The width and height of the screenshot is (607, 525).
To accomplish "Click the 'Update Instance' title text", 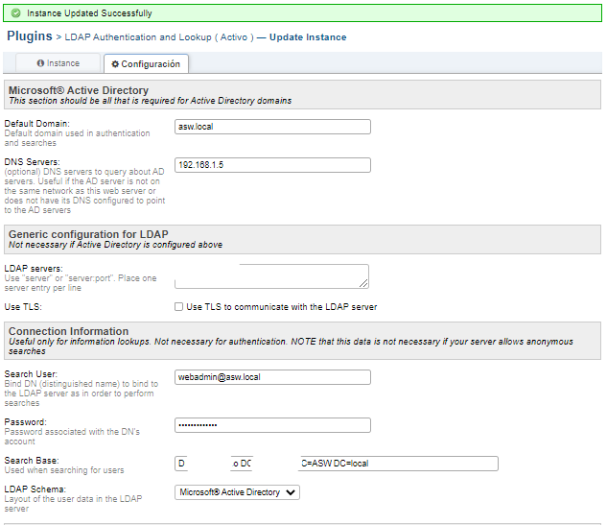I will click(308, 37).
